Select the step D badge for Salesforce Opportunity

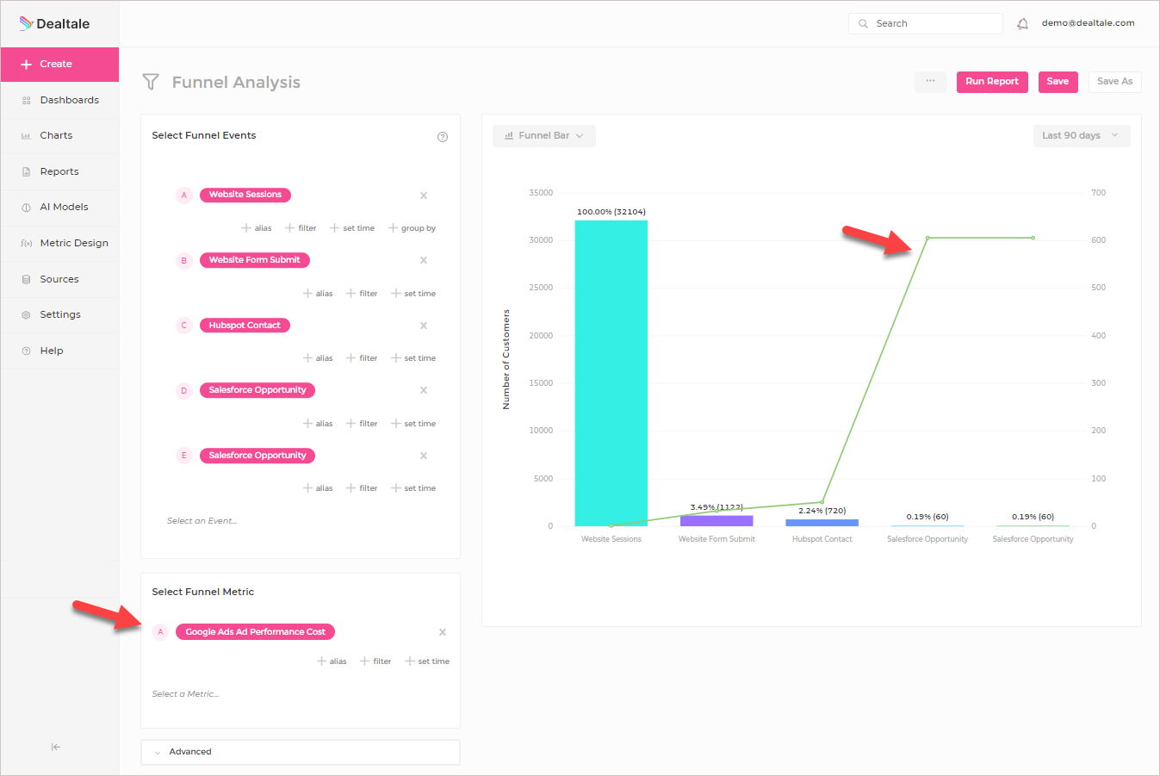[x=183, y=390]
